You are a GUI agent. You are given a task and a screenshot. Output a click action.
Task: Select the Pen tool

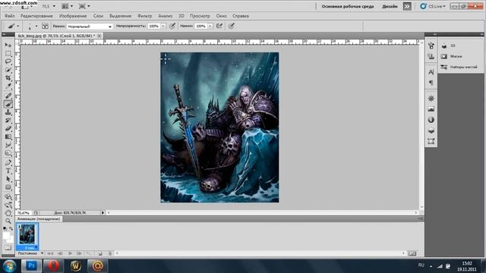8,162
